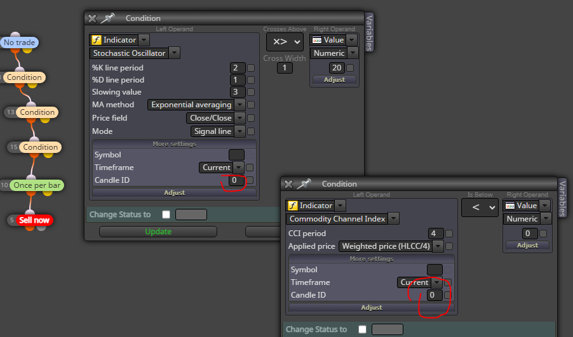Click the status color box in the CCI window
This screenshot has height=337, width=573.
[x=388, y=329]
